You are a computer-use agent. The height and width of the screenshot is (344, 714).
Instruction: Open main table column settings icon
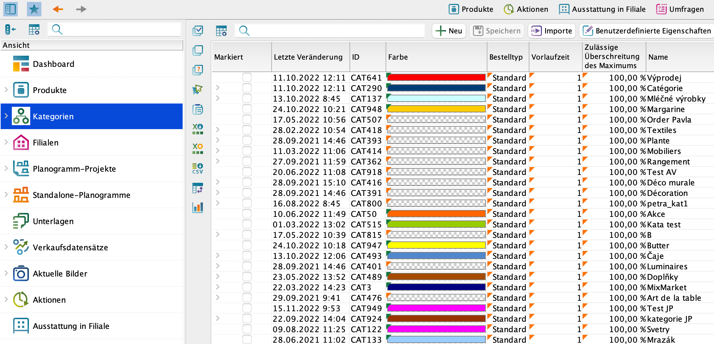tap(221, 31)
